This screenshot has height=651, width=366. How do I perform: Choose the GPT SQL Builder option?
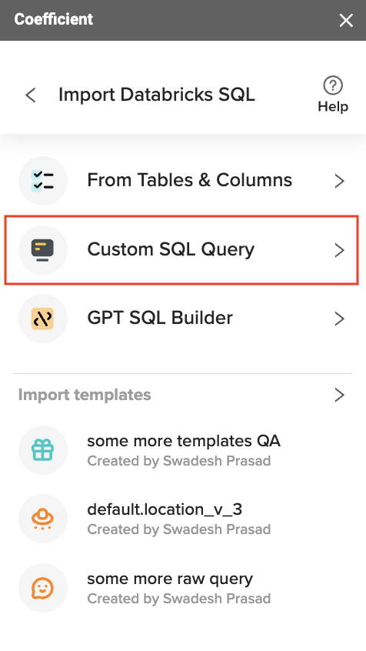[183, 319]
